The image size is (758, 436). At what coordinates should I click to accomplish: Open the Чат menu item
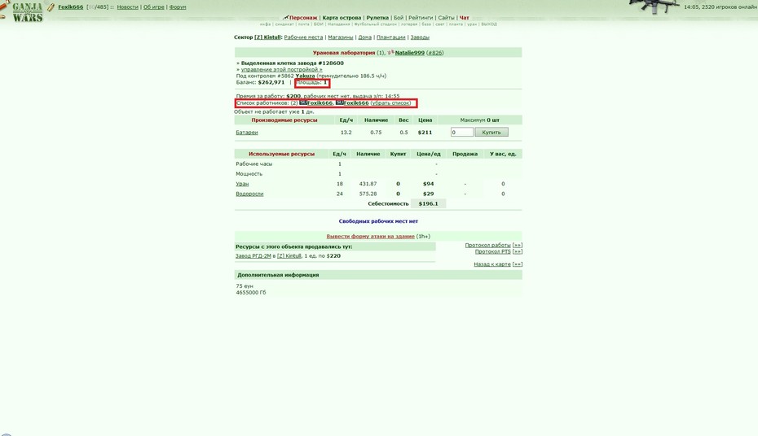click(464, 18)
